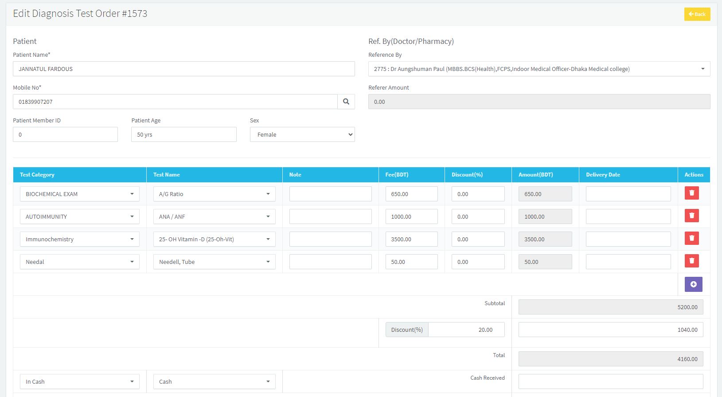Click the Fee field showing 1000.00

[411, 216]
